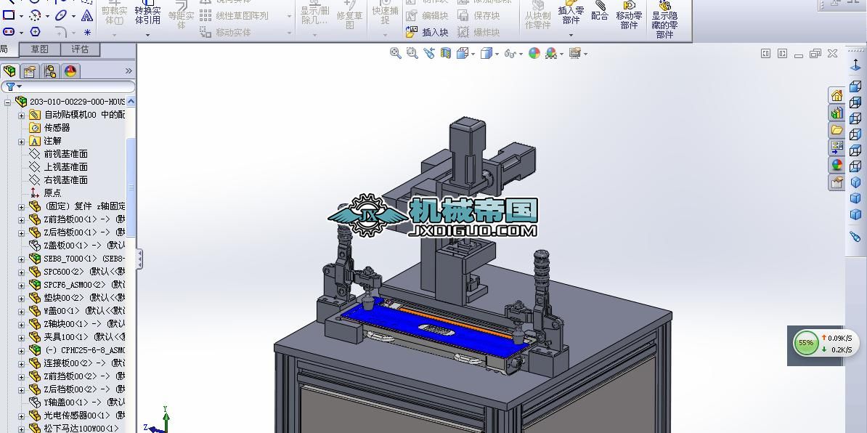Image resolution: width=867 pixels, height=433 pixels.
Task: Switch to the 评估 (Evaluate) tab
Action: coord(80,49)
